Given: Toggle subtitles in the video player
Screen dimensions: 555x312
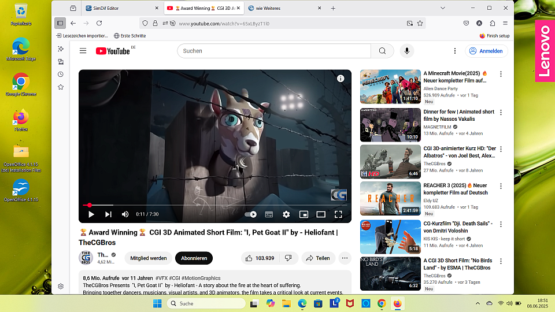Looking at the screenshot, I should 269,214.
